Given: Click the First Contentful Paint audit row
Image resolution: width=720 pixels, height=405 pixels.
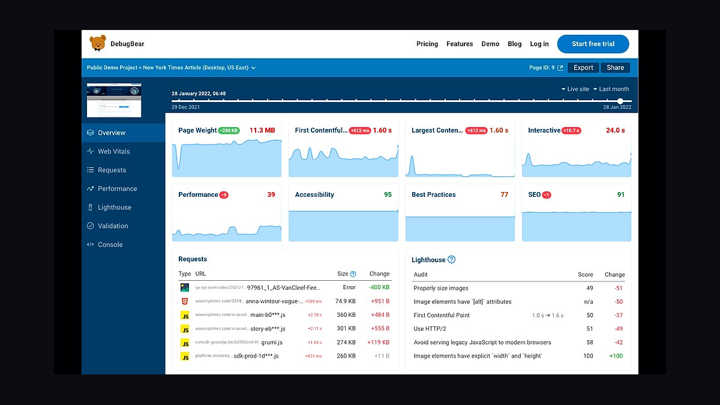Looking at the screenshot, I should click(x=518, y=316).
